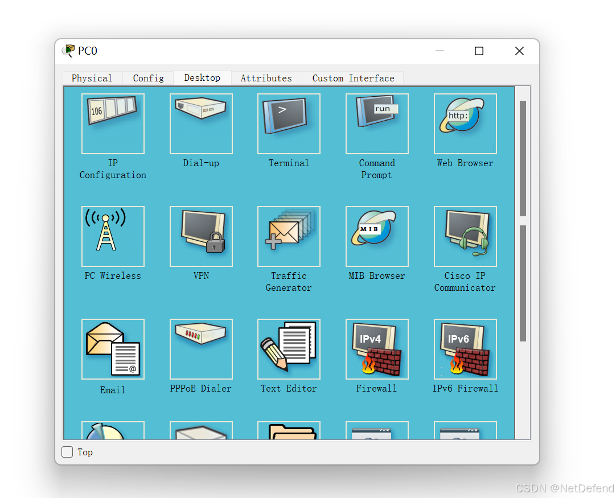Viewport: 616px width, 498px height.
Task: Launch the Web Browser
Action: (465, 124)
